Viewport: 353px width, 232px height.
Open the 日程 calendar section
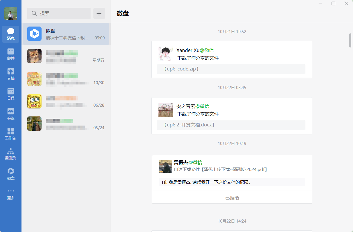coord(11,94)
